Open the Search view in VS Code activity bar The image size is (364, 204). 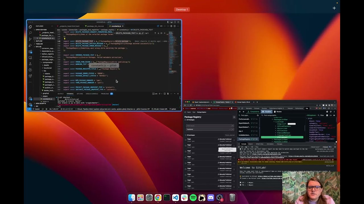pos(30,33)
